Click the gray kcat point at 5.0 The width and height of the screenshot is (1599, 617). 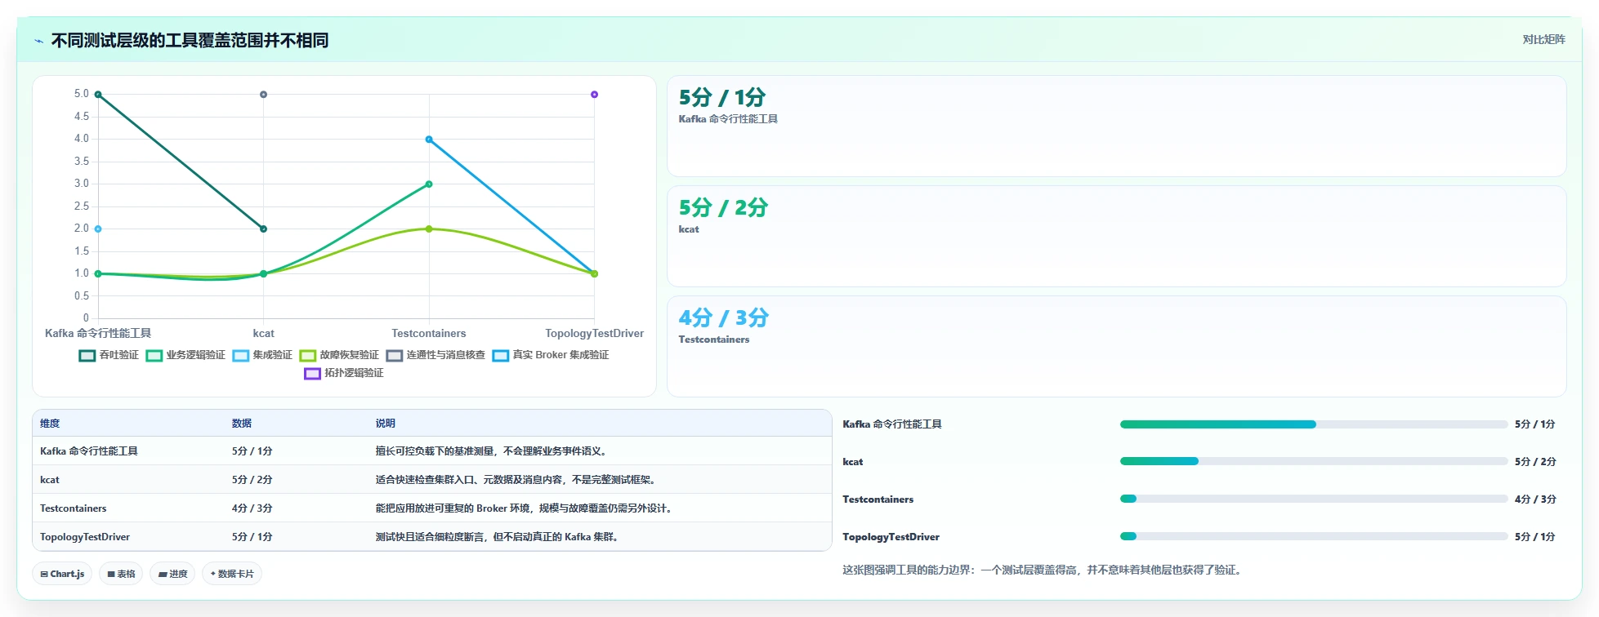[263, 95]
